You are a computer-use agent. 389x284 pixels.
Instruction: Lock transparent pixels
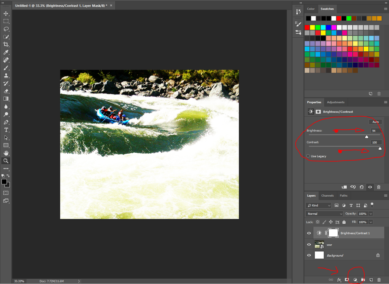tap(318, 222)
